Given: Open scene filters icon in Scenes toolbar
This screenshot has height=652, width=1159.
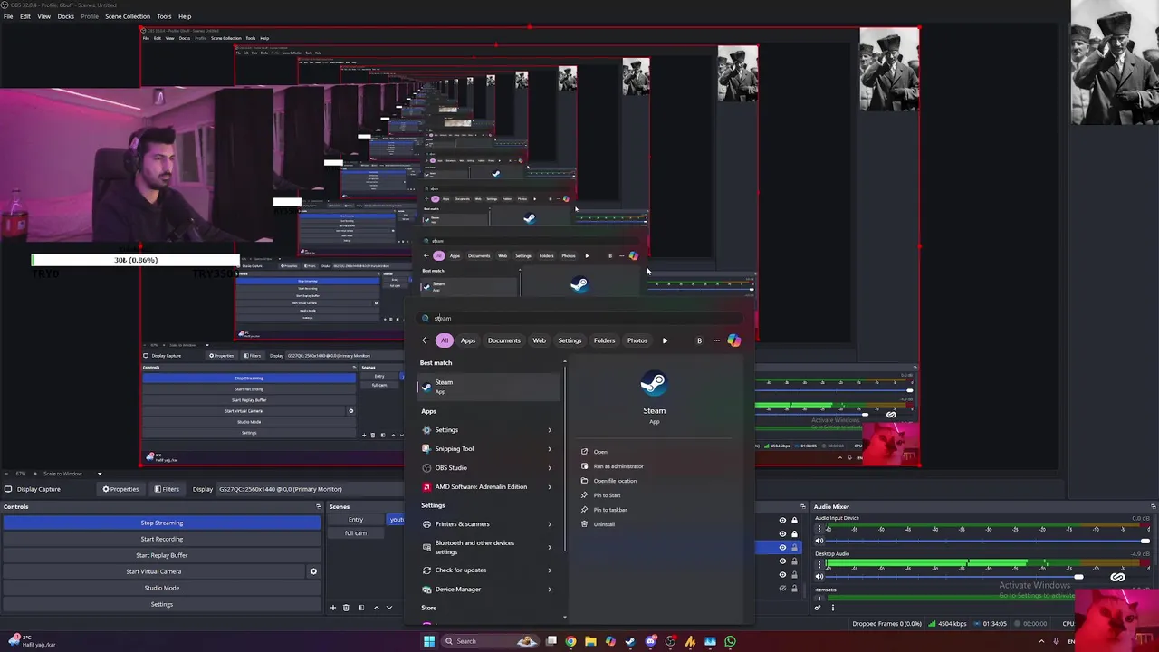Looking at the screenshot, I should pyautogui.click(x=361, y=608).
